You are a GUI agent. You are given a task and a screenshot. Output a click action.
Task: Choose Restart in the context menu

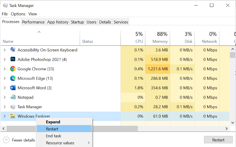coord(64,129)
